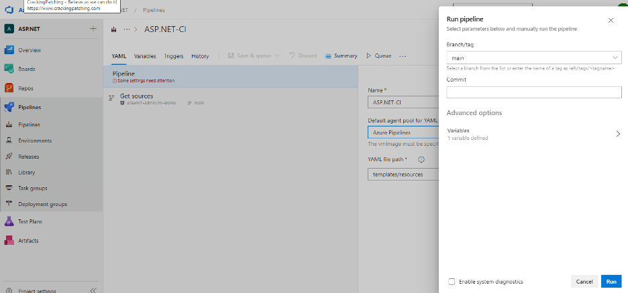Click the pipeline Name input field

(403, 102)
